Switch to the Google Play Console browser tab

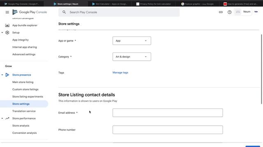pyautogui.click(x=22, y=4)
